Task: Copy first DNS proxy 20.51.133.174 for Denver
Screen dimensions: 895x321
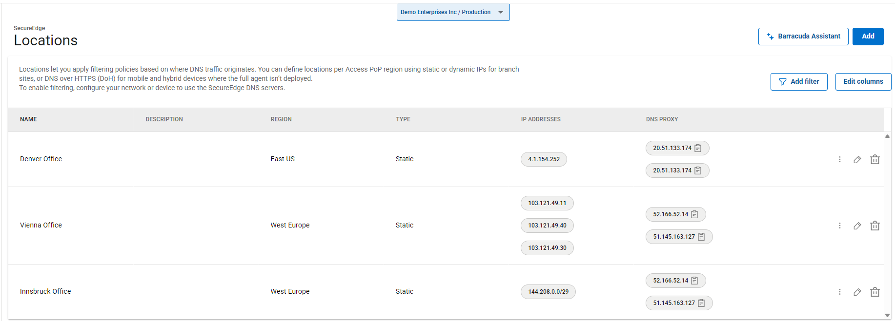Action: coord(698,148)
